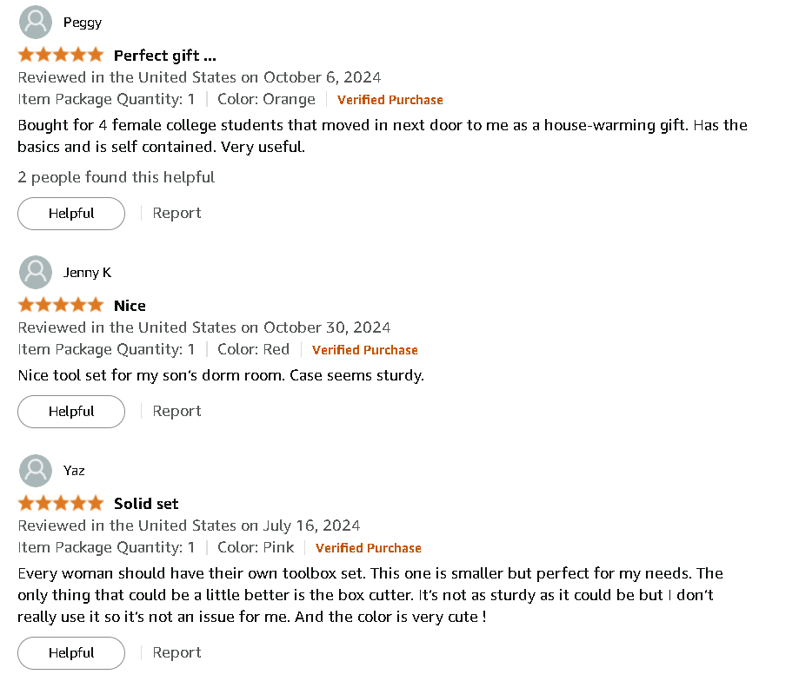Mark Peggy's review as Helpful
The image size is (799, 681).
coord(71,213)
